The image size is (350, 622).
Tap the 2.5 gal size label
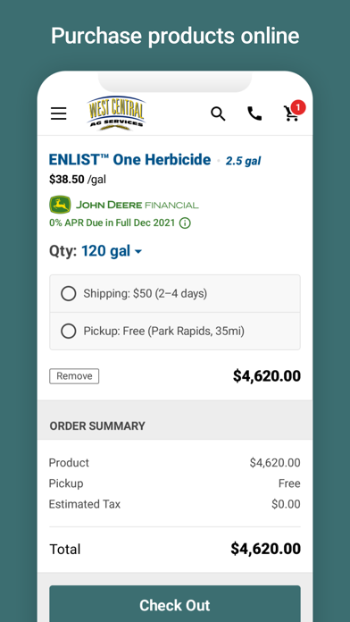[x=244, y=161]
